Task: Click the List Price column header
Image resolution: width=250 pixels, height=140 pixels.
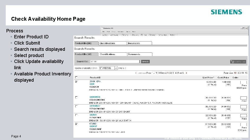Action: point(208,78)
